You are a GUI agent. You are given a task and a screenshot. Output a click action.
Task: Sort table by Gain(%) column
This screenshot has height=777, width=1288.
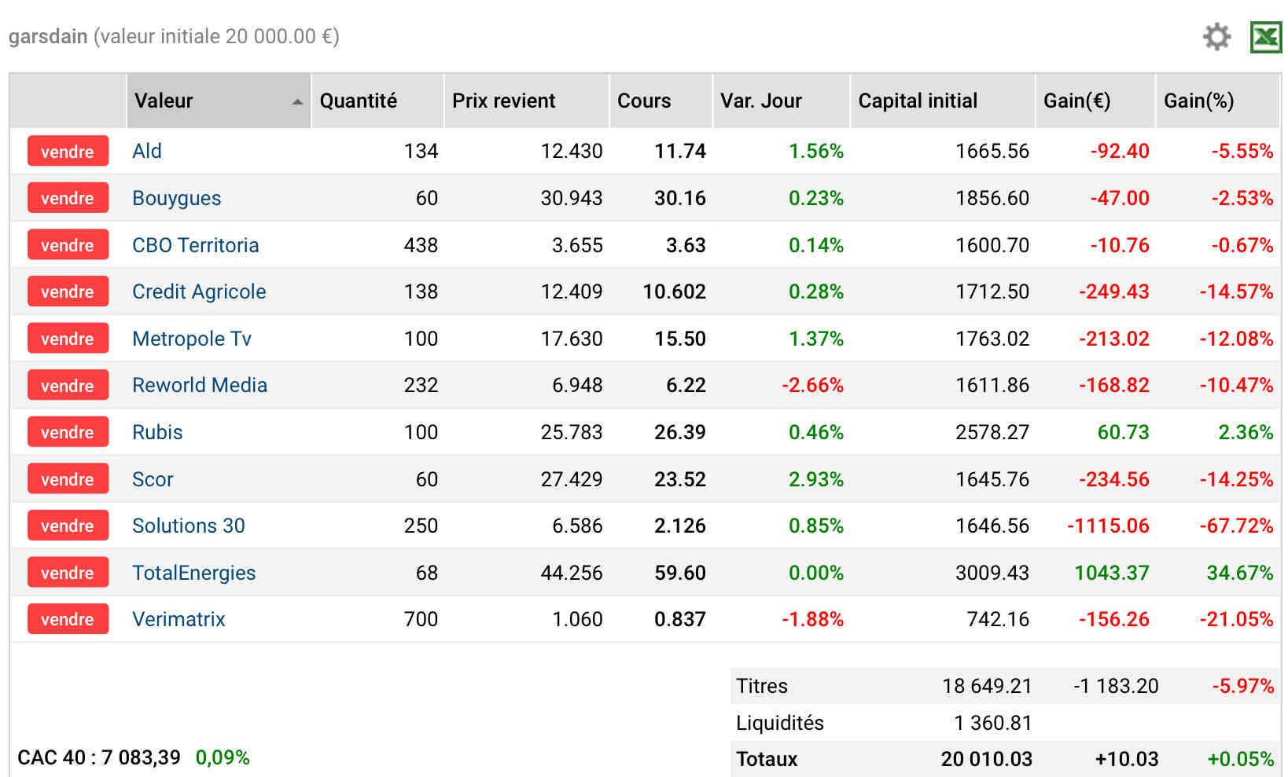tap(1217, 101)
